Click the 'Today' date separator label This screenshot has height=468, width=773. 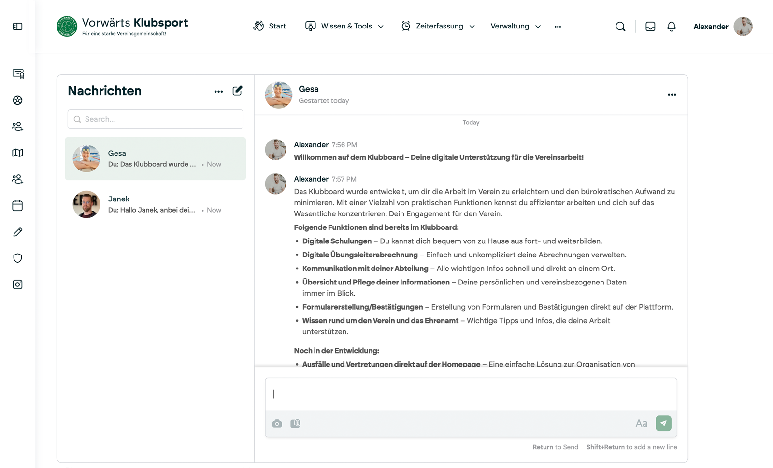click(471, 123)
